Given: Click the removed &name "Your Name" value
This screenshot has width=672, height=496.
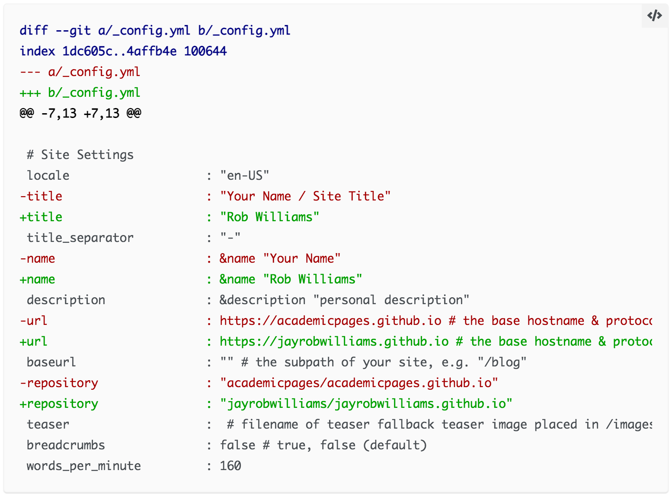Looking at the screenshot, I should [x=280, y=259].
